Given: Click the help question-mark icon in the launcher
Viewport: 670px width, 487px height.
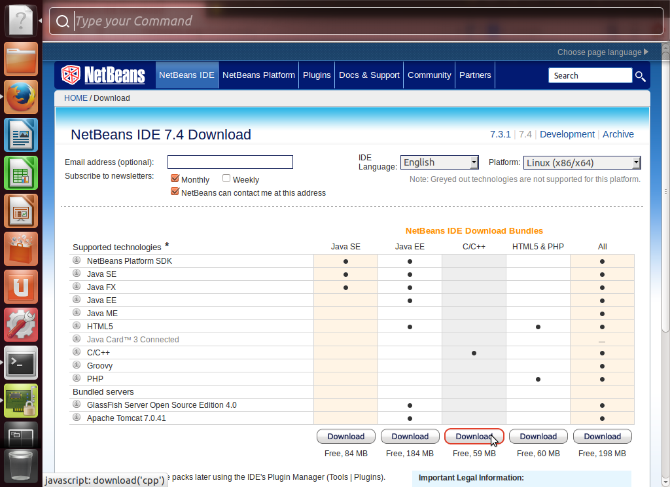Looking at the screenshot, I should [21, 20].
